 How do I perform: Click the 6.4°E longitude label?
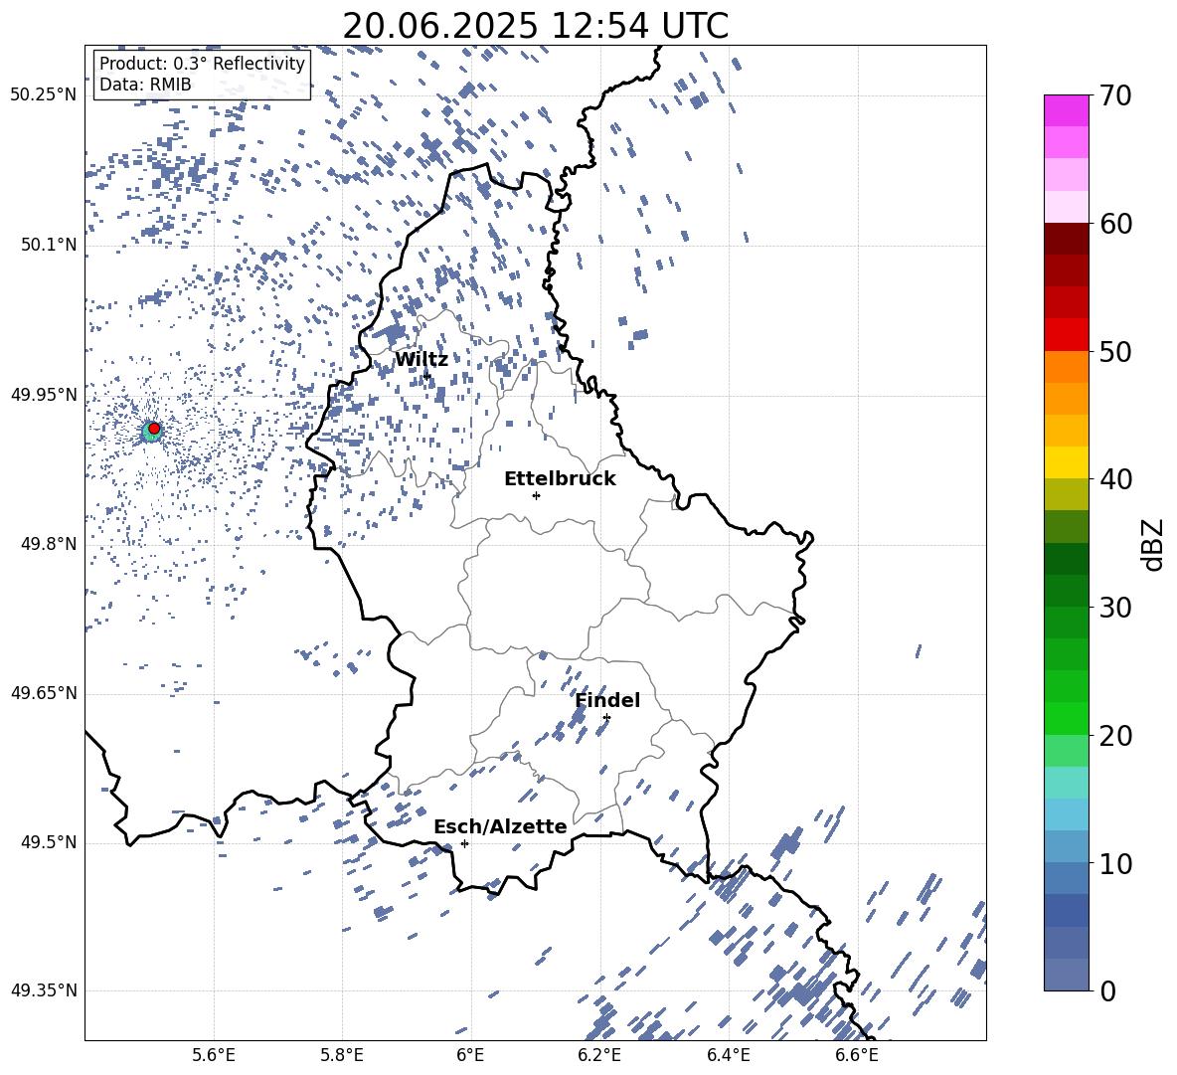[x=728, y=1055]
